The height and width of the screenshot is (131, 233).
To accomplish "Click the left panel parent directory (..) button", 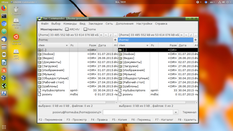I will [x=115, y=35].
